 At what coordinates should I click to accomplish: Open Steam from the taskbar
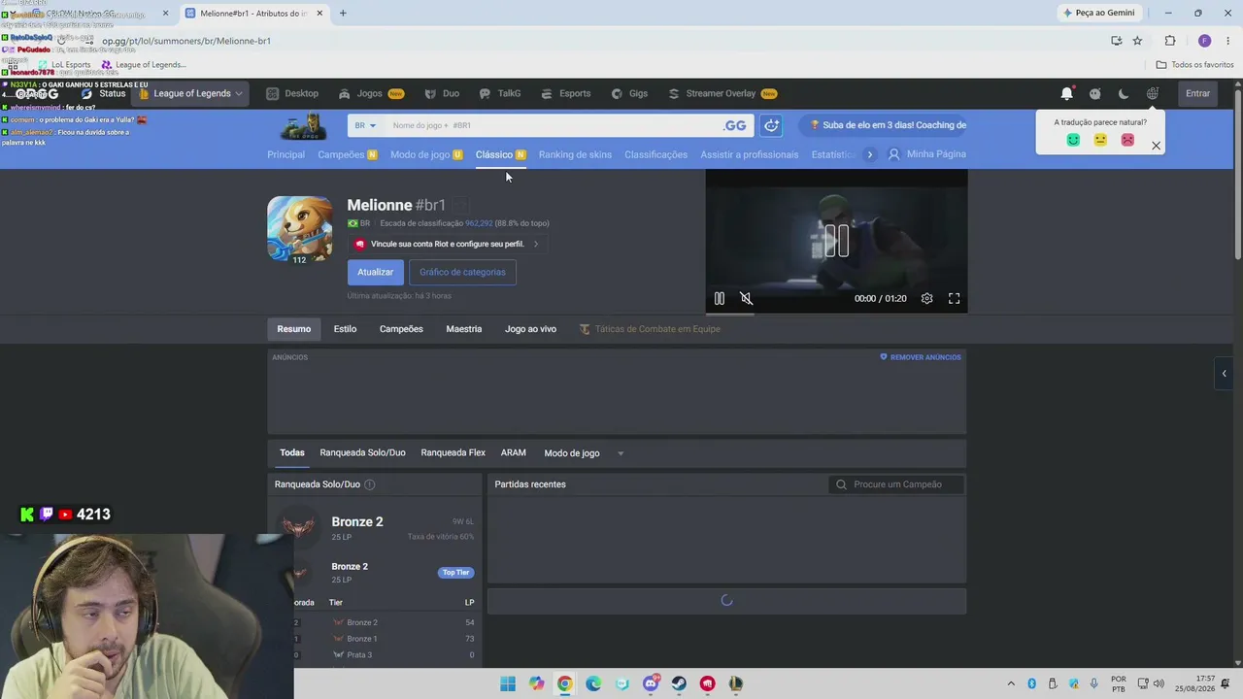coord(679,683)
